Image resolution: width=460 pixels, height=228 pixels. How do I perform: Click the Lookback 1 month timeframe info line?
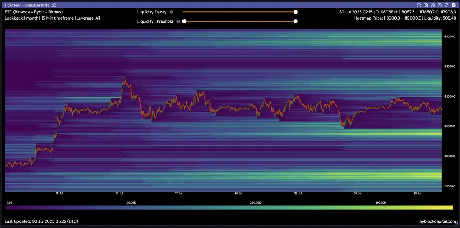[52, 18]
